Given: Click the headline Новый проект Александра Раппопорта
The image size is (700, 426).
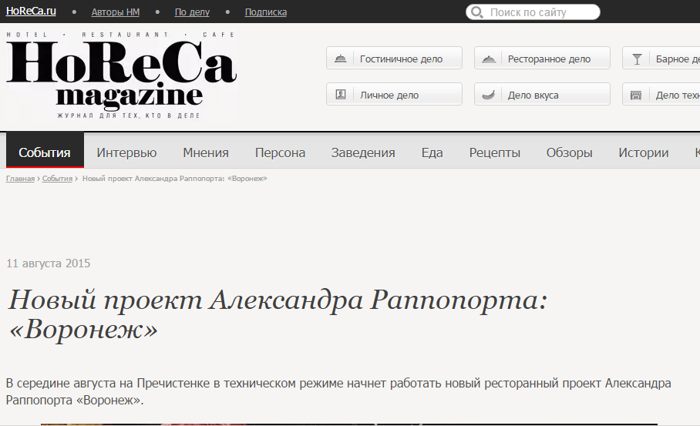Looking at the screenshot, I should coord(278,314).
